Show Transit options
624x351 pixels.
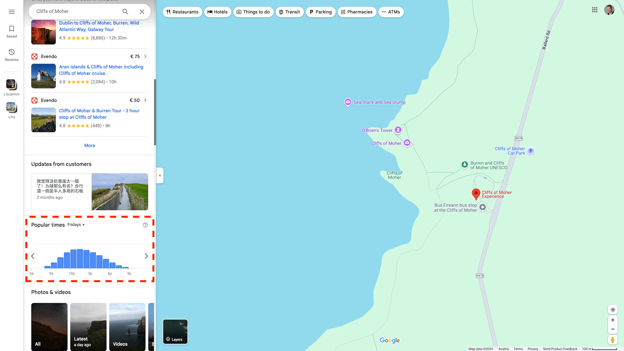[x=290, y=12]
